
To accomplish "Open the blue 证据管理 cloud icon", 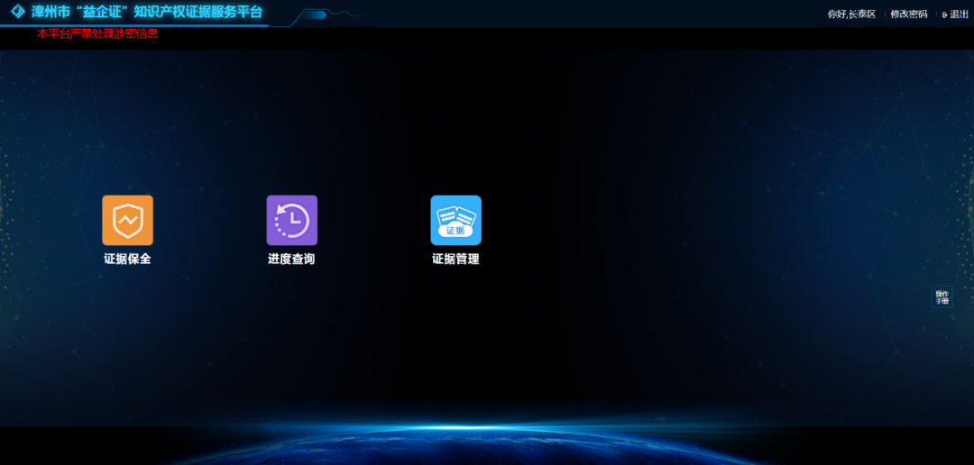I will [455, 220].
